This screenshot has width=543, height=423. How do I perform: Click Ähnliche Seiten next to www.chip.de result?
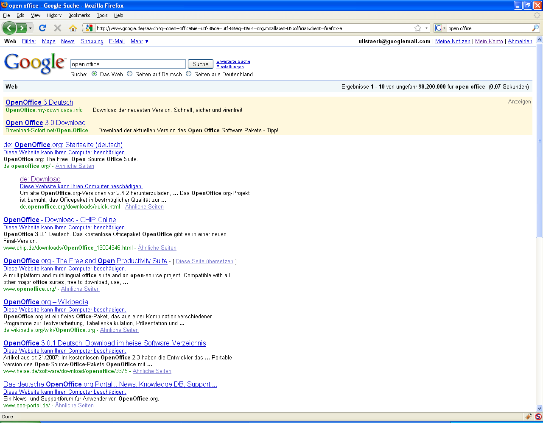[x=157, y=248]
